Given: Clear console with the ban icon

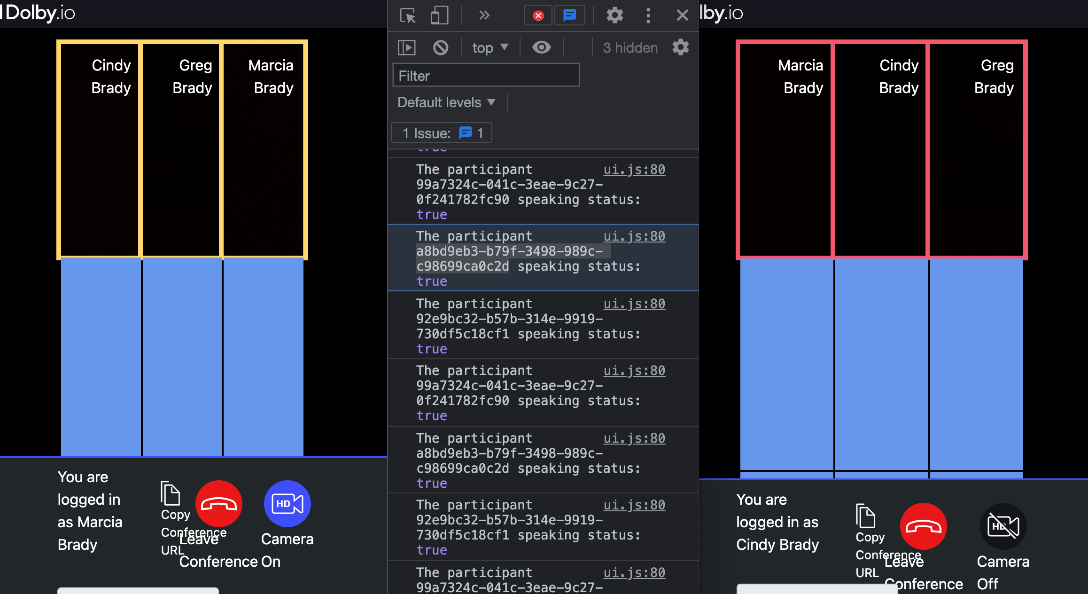Looking at the screenshot, I should (441, 47).
